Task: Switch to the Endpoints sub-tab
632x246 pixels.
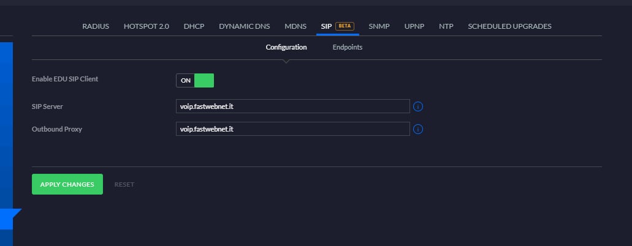Action: 348,47
